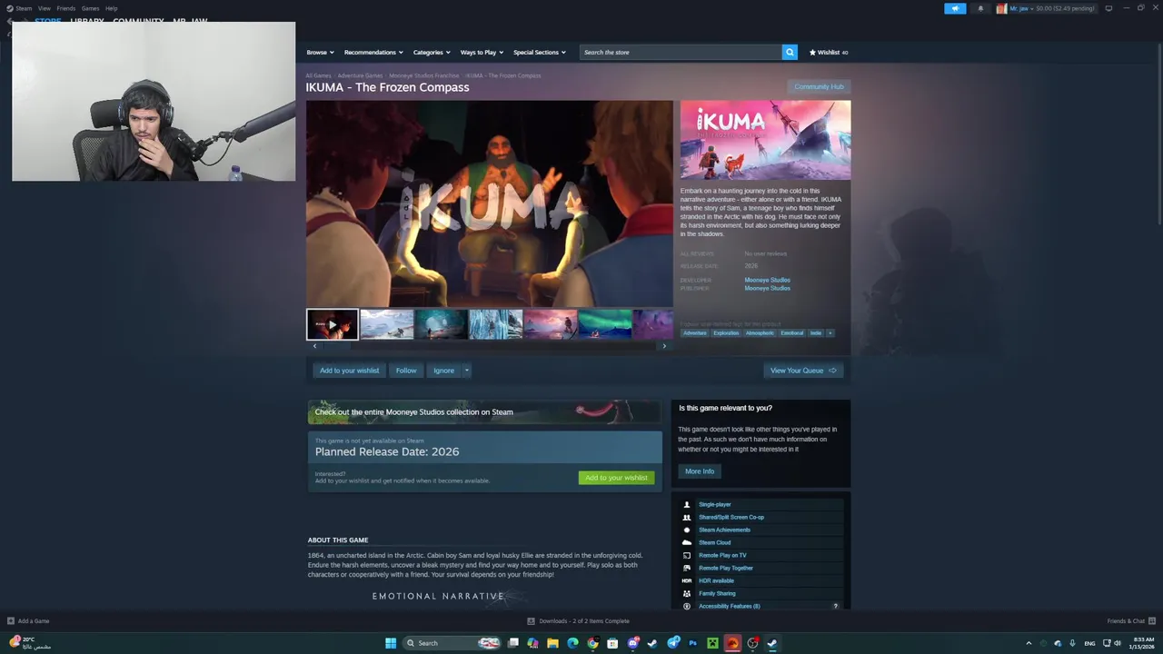This screenshot has width=1163, height=654.
Task: Click the Follow button
Action: click(x=406, y=371)
